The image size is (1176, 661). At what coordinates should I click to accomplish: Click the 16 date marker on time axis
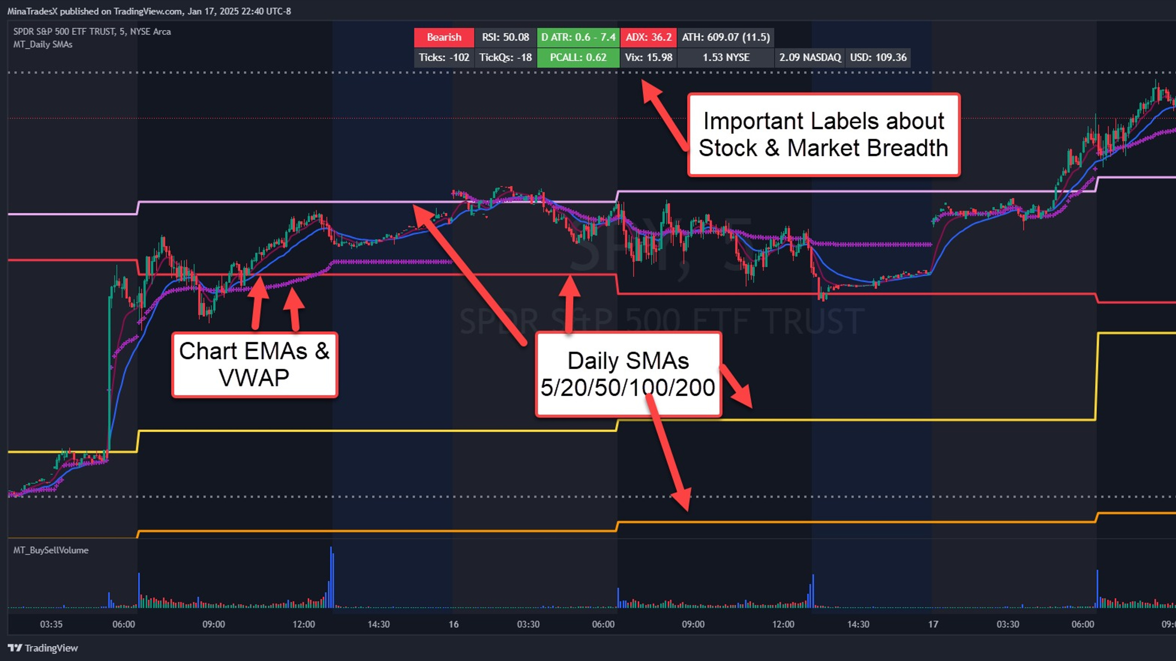(x=453, y=624)
